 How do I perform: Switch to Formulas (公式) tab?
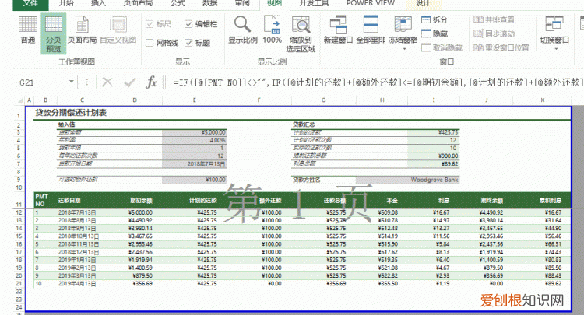[178, 3]
